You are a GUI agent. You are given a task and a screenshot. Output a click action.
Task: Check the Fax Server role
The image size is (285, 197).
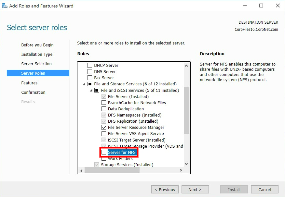(90, 78)
